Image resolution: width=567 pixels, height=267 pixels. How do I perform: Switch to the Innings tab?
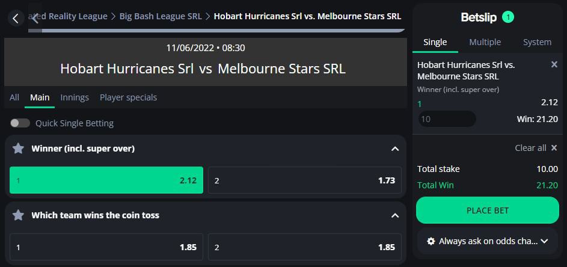75,97
